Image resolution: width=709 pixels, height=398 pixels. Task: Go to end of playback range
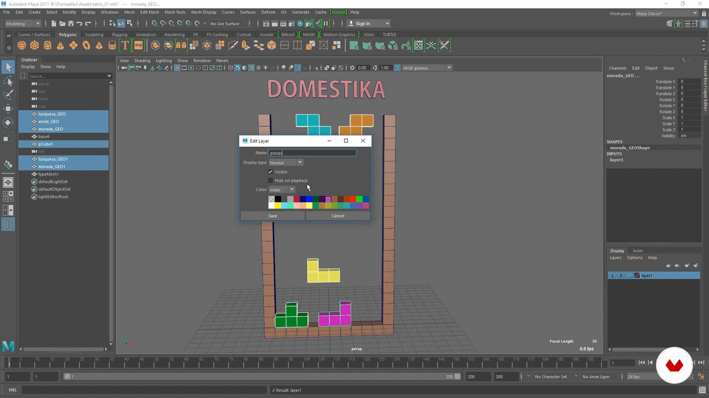[701, 363]
